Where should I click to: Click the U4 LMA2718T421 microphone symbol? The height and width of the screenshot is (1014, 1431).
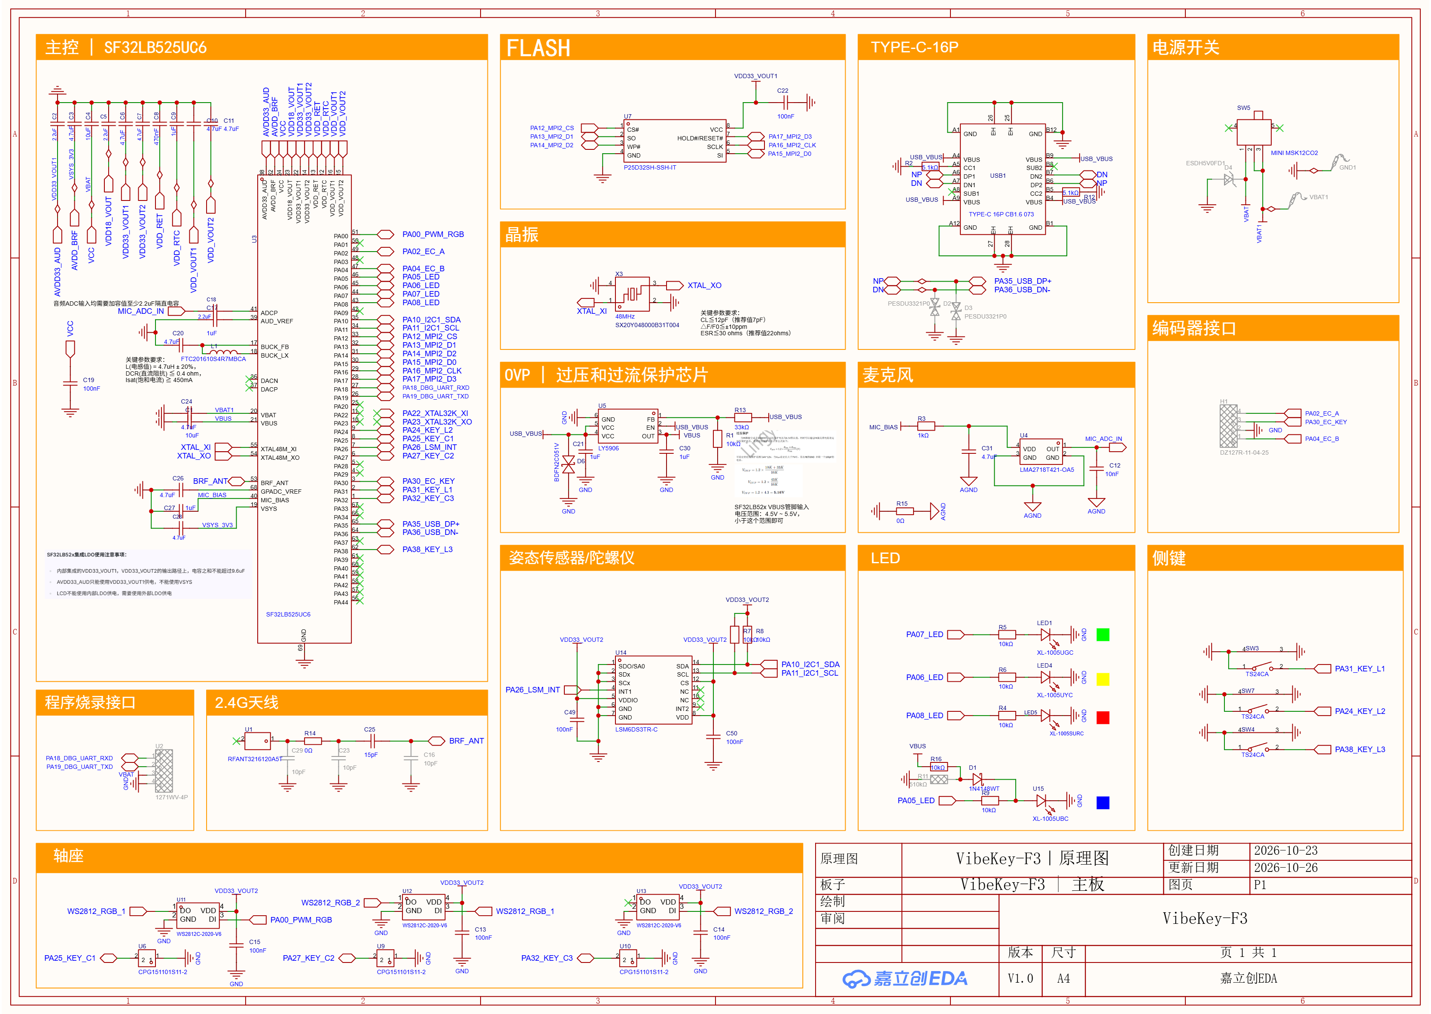pyautogui.click(x=1041, y=452)
